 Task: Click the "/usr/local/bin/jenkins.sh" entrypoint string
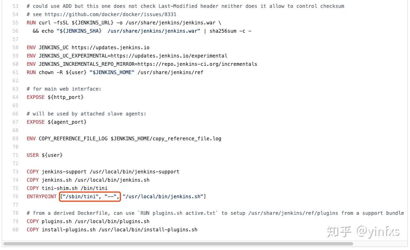click(x=163, y=197)
